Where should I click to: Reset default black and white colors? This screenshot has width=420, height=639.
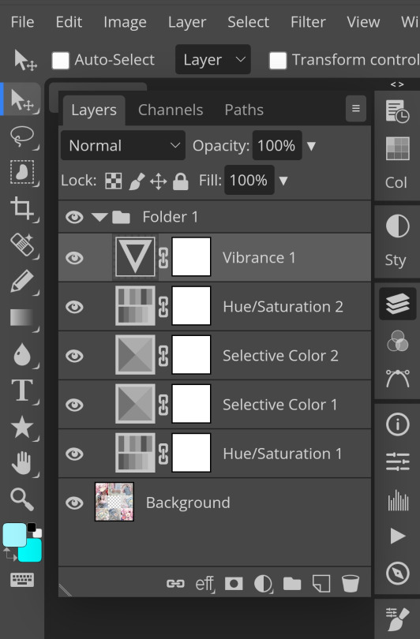[35, 530]
